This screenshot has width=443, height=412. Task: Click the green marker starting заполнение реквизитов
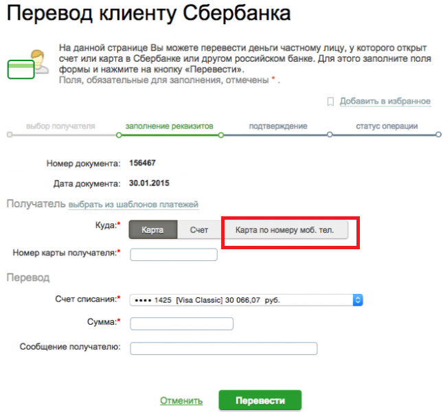tap(119, 135)
